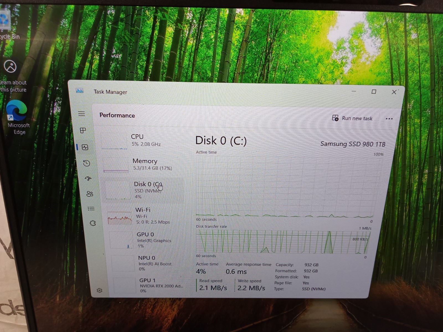Viewport: 443px width, 332px height.
Task: Open the Startup apps page icon
Action: tap(88, 179)
